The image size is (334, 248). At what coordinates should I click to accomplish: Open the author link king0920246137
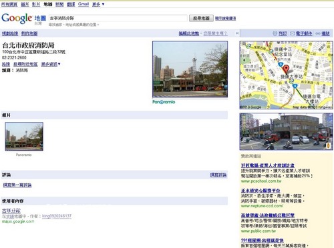(x=57, y=216)
